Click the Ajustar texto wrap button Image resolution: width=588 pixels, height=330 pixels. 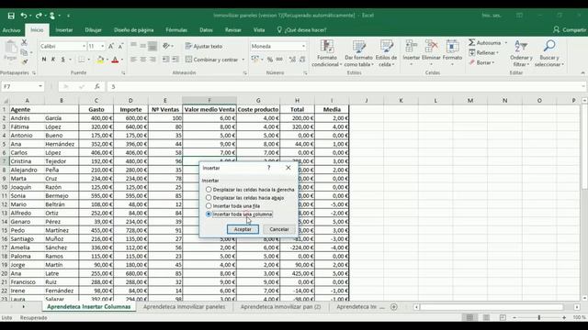point(204,47)
